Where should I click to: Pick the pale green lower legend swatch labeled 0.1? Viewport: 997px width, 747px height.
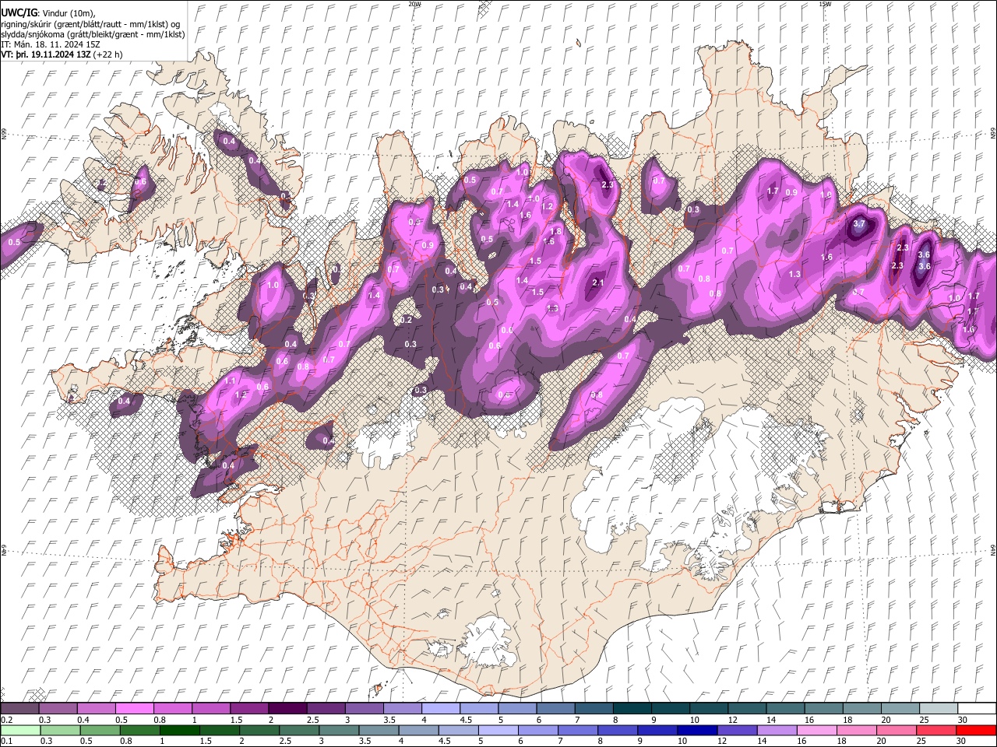pyautogui.click(x=20, y=730)
